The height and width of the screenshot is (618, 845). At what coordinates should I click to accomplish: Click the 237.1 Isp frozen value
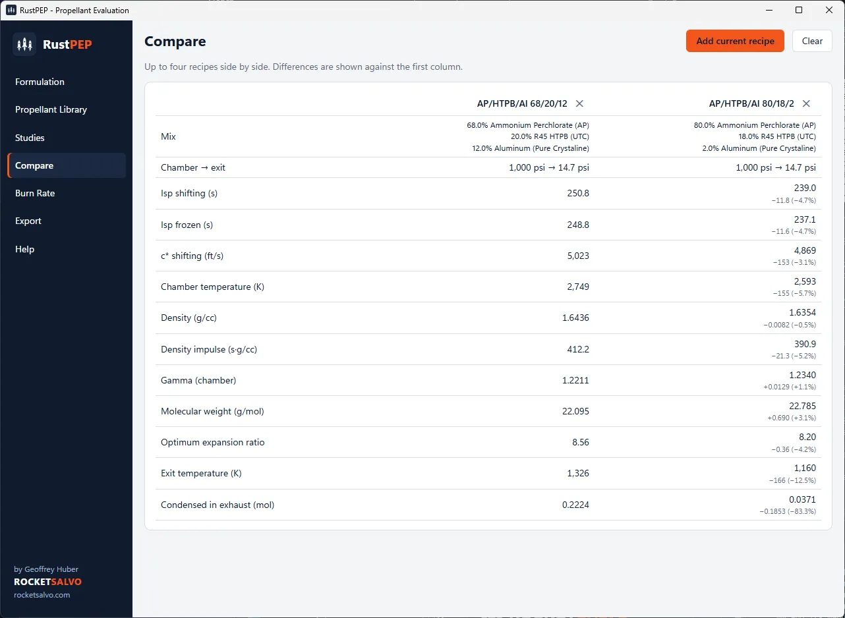[x=805, y=219]
